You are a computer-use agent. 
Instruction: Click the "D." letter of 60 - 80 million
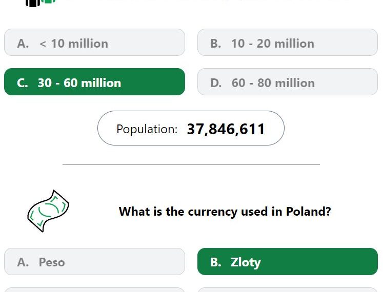coord(216,83)
